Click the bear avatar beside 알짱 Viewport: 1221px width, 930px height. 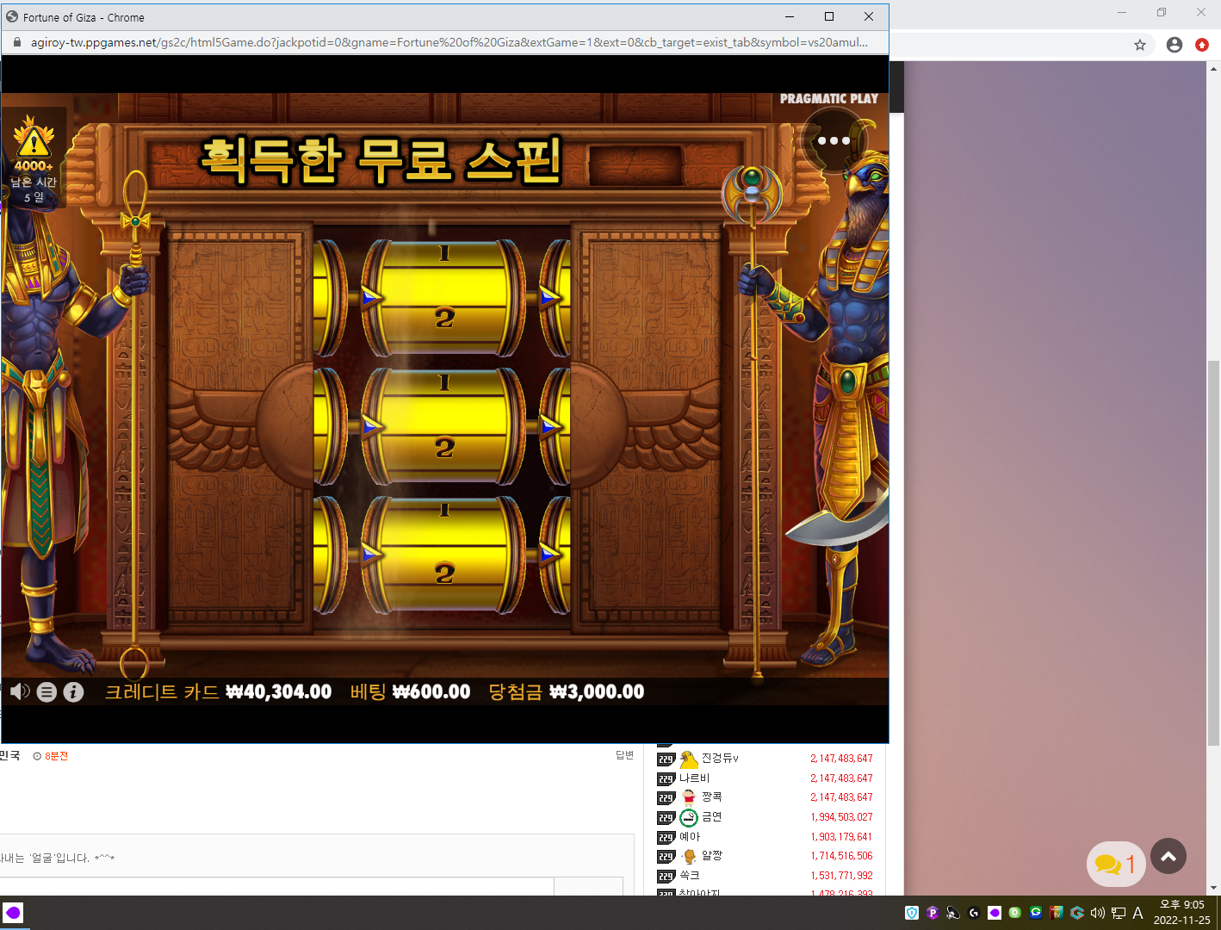click(x=689, y=856)
